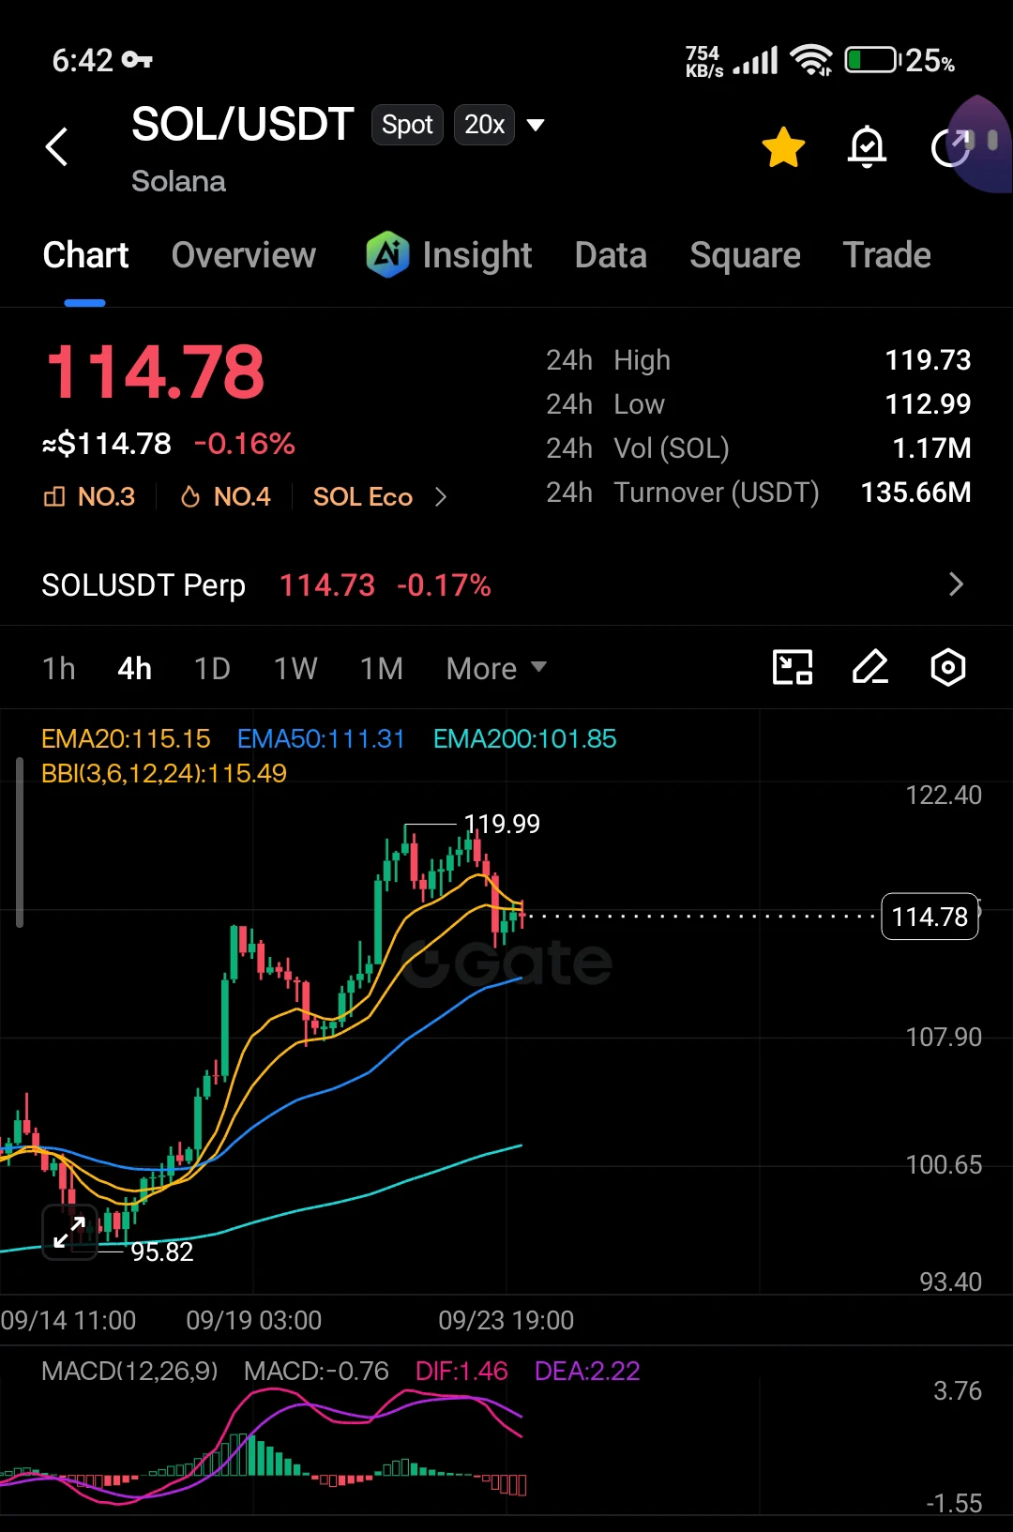Tap the DEA:2.22 value
Viewport: 1013px width, 1532px height.
587,1372
